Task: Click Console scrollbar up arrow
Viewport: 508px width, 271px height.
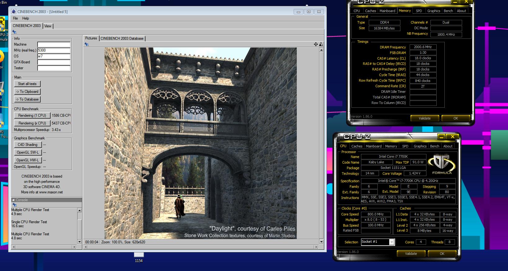Action: (x=79, y=210)
